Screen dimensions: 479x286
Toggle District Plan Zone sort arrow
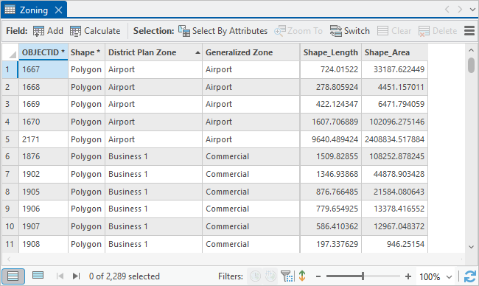pyautogui.click(x=197, y=53)
